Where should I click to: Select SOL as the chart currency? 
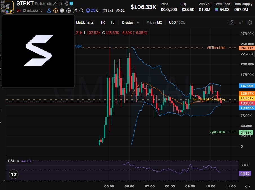(x=182, y=22)
